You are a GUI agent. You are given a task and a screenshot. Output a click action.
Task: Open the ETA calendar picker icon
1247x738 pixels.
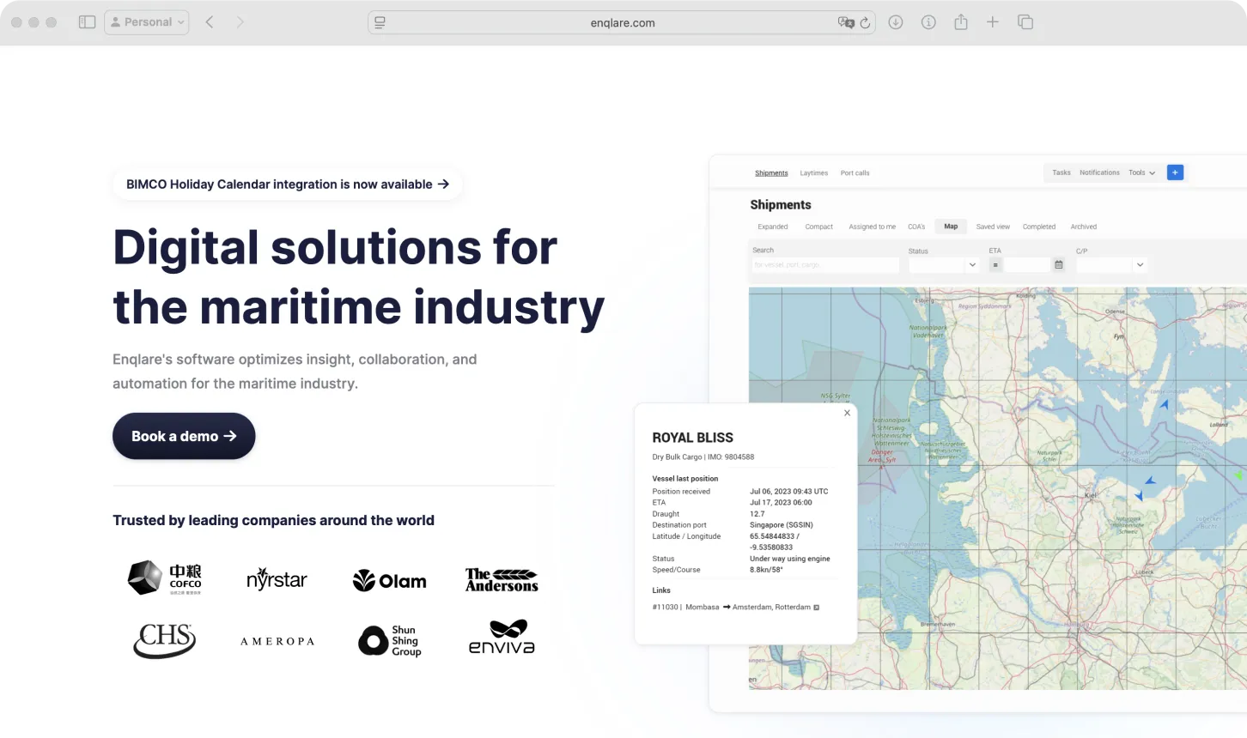(x=1059, y=265)
